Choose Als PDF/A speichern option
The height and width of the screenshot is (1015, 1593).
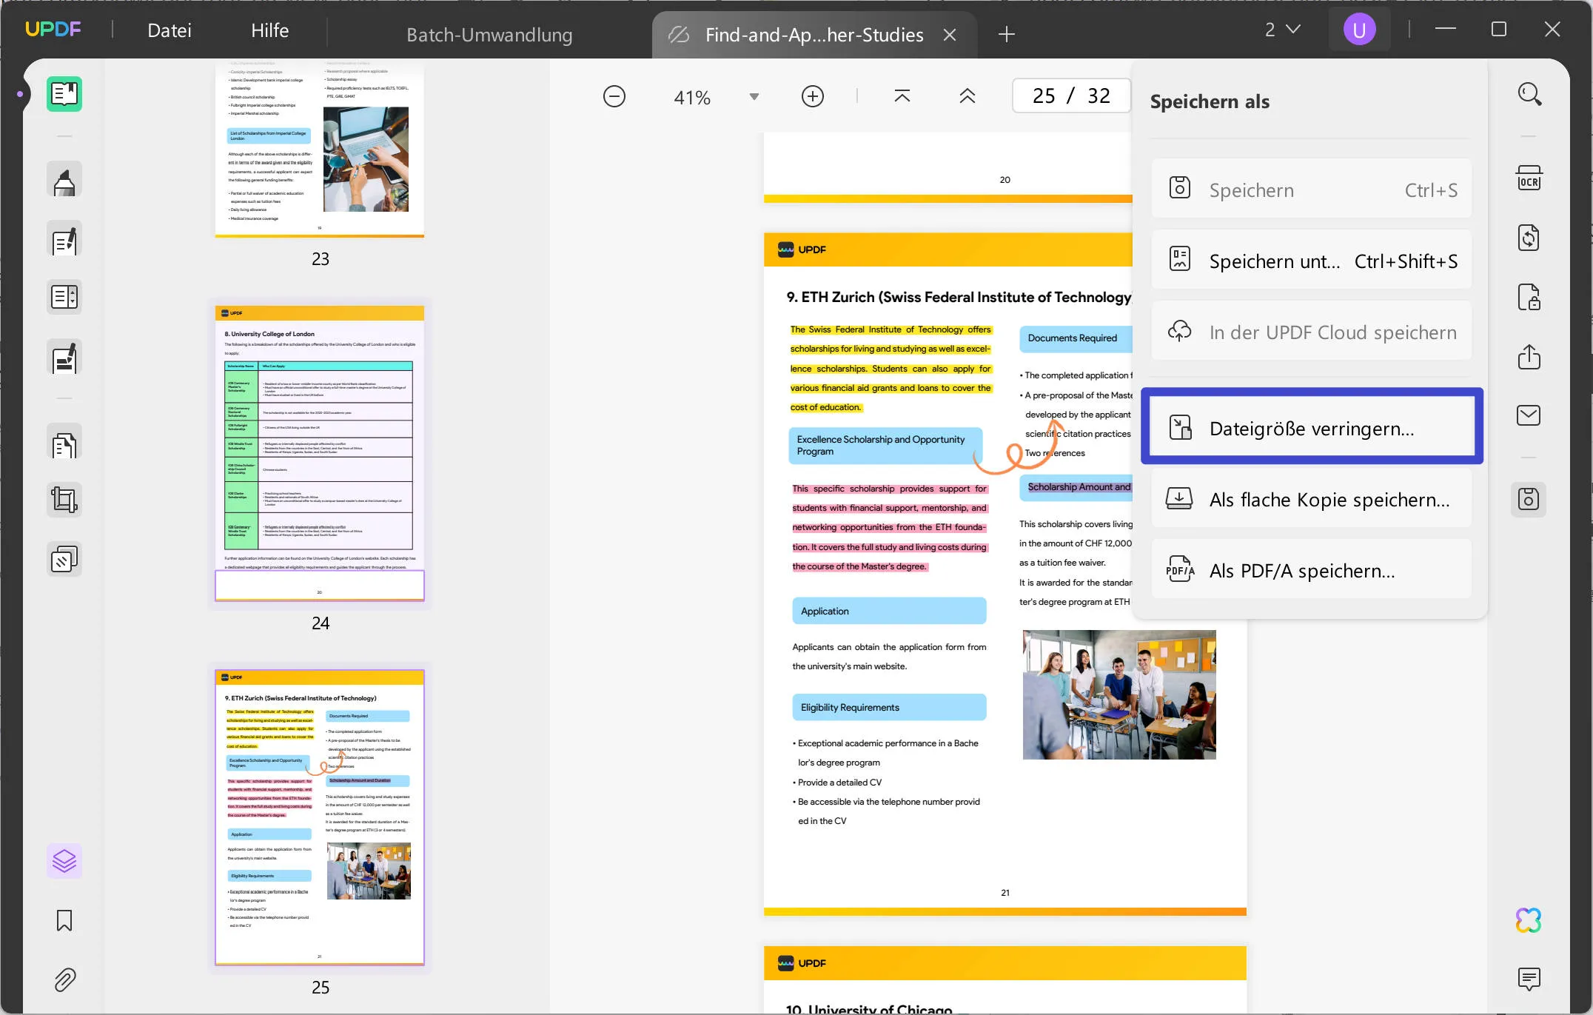coord(1312,570)
